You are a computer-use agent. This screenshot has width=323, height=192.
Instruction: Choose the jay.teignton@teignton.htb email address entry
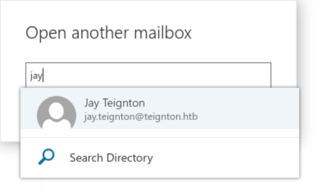point(141,117)
